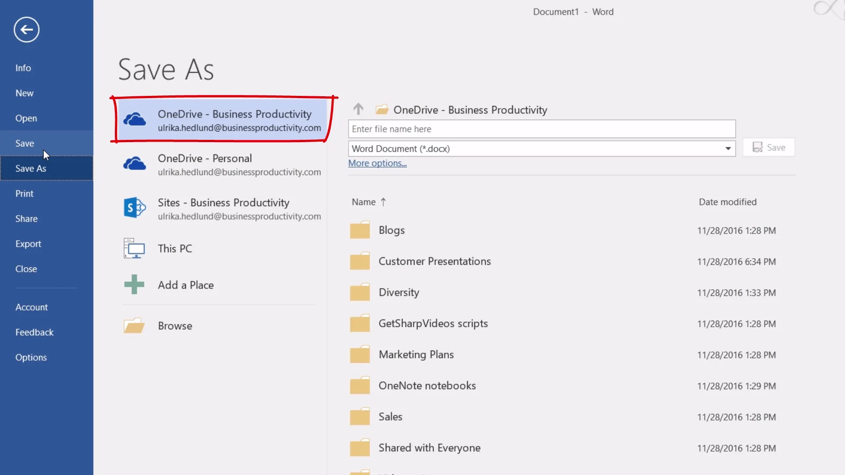
Task: Open the Export menu item
Action: [x=47, y=244]
